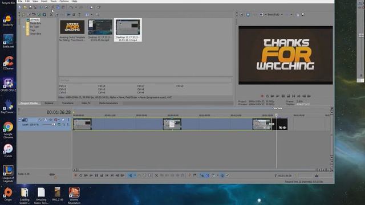
Task: Toggle Lock Envelopes to Events
Action: pyautogui.click(x=222, y=175)
